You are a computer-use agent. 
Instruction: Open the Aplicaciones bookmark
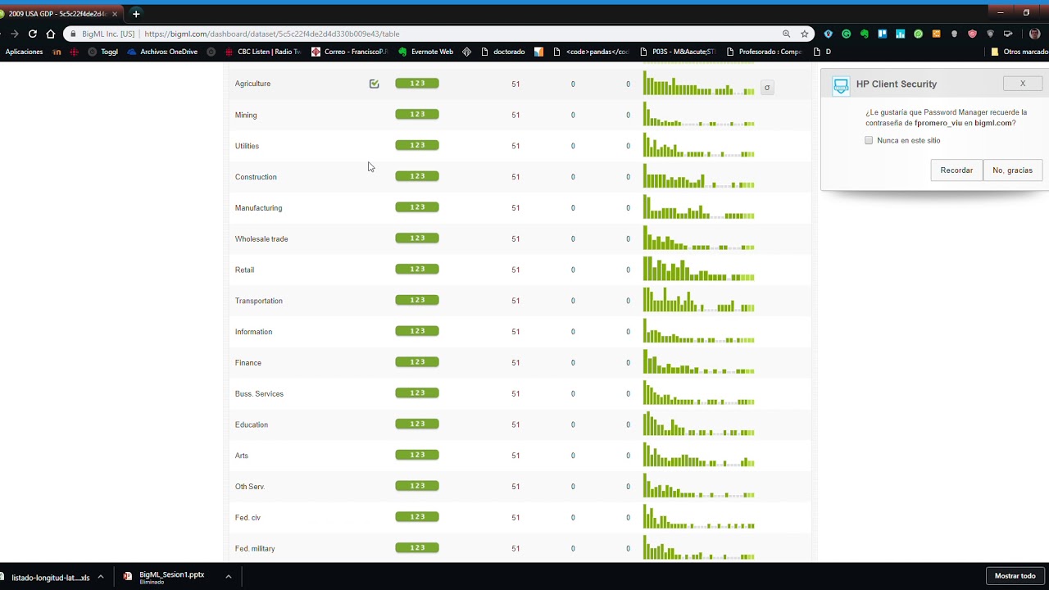coord(24,52)
